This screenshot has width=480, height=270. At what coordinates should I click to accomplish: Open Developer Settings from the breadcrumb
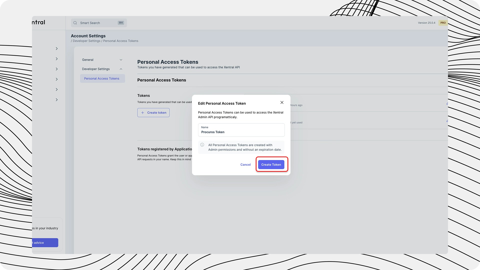[86, 41]
